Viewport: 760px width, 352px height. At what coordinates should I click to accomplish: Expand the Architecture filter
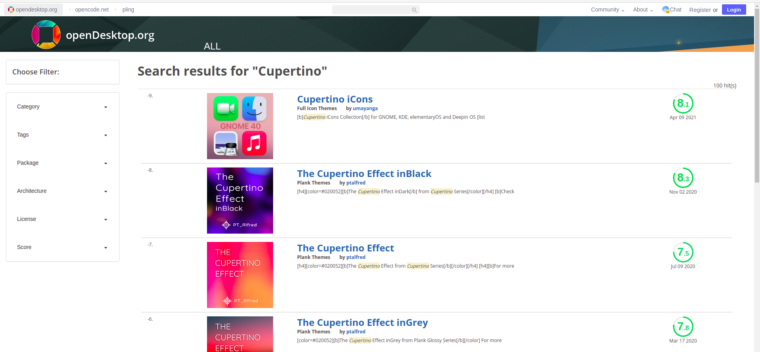click(x=63, y=191)
